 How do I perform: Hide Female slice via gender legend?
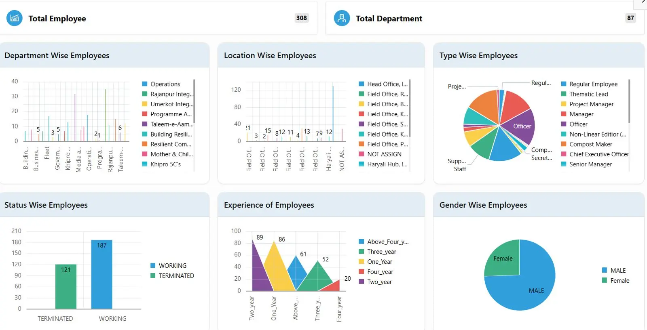point(620,281)
